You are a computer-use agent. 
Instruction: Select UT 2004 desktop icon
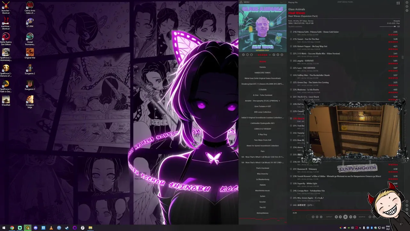coord(30,22)
